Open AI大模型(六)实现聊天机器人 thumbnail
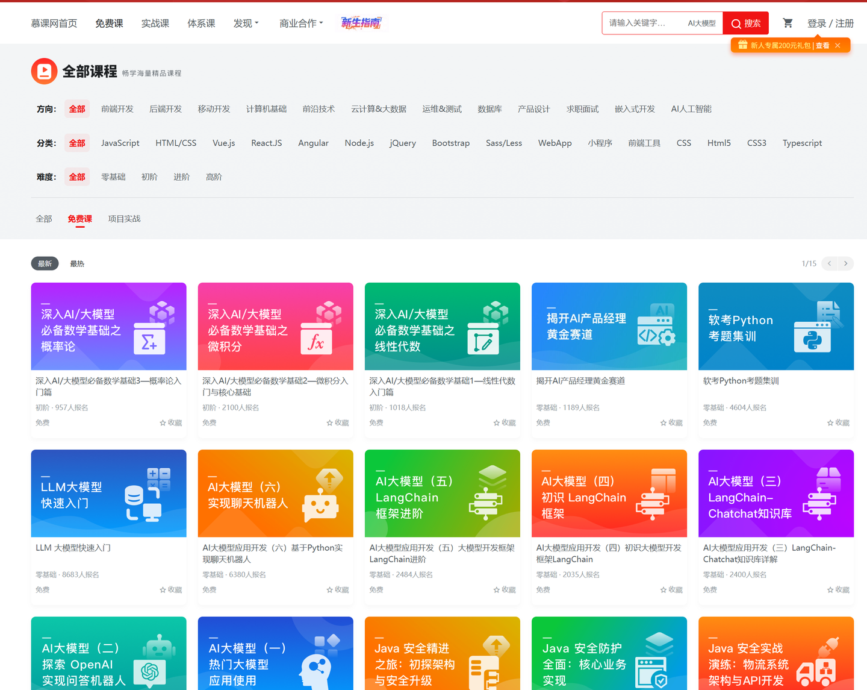Screen dimensions: 867x690 click(276, 493)
